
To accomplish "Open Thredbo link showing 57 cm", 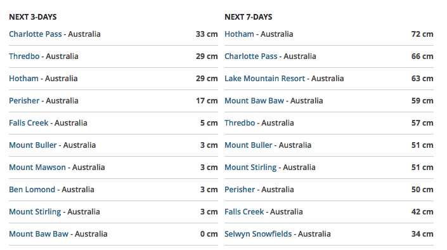I will 240,123.
